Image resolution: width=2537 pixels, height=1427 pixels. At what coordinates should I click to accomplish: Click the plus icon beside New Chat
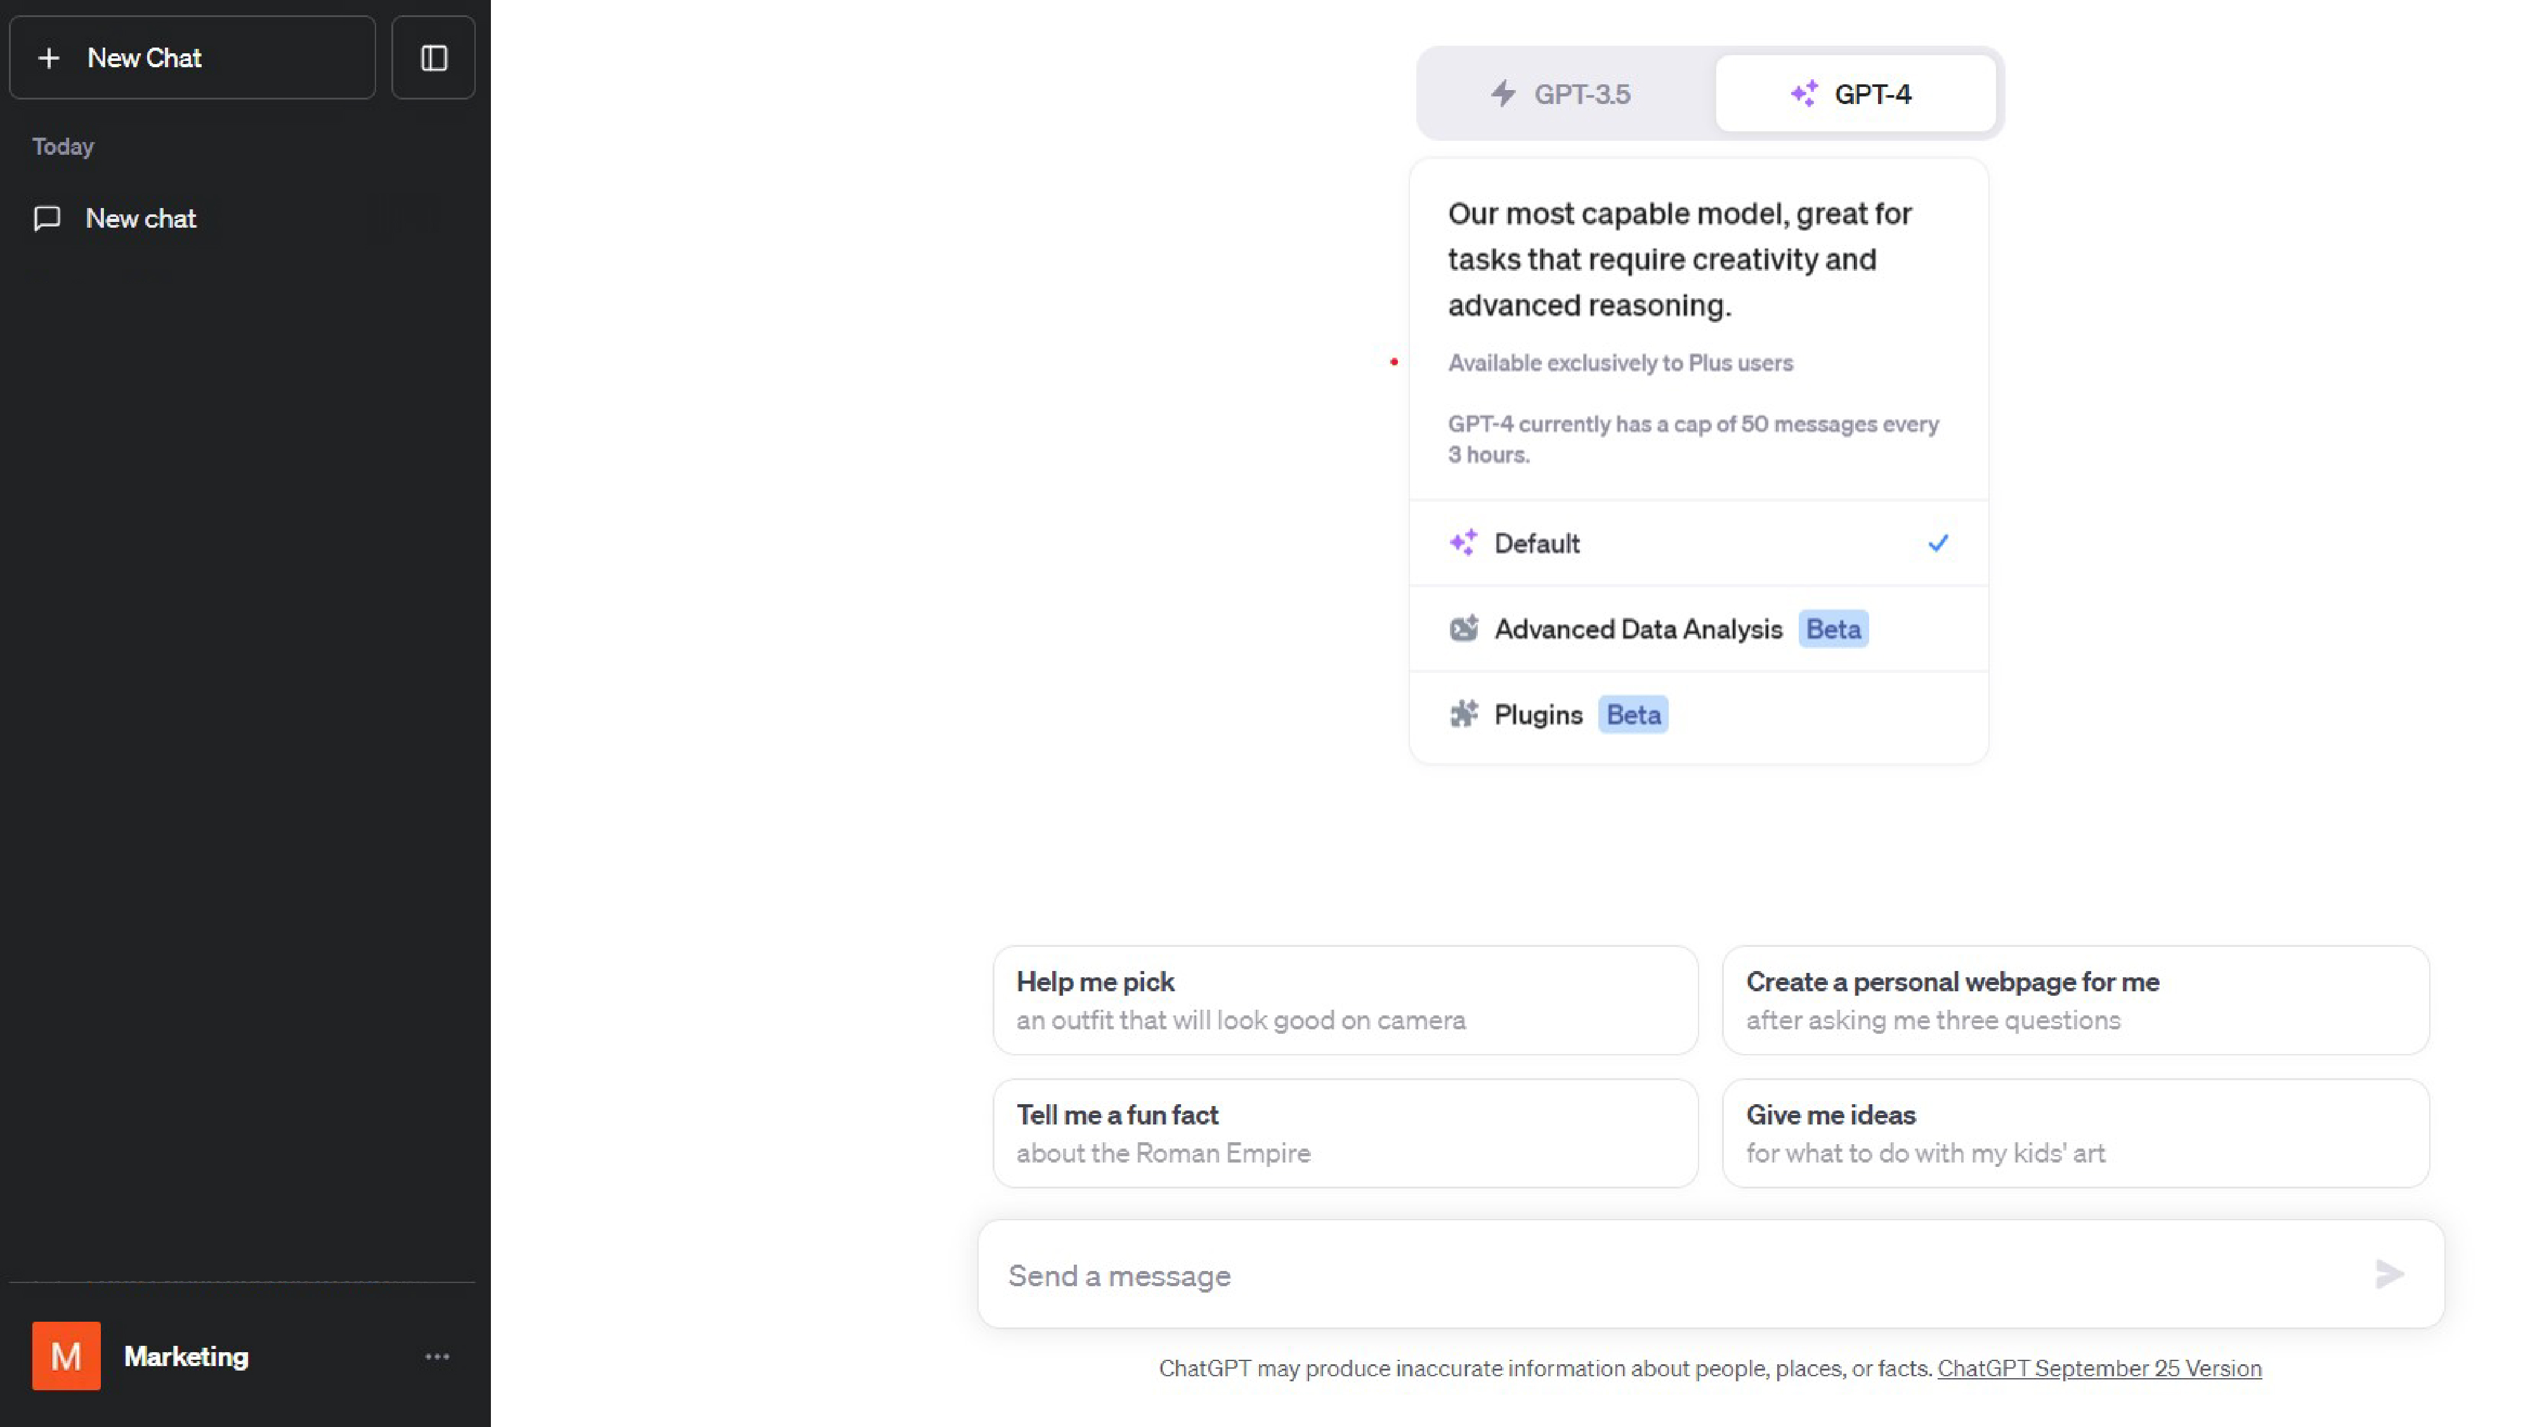tap(48, 58)
